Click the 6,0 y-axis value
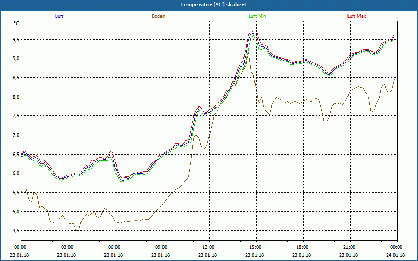Image resolution: width=418 pixels, height=261 pixels. tap(16, 173)
